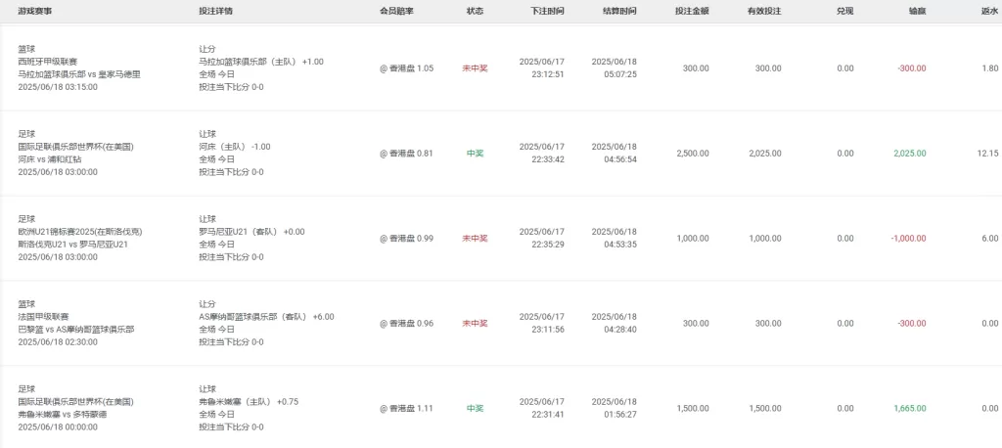Click the red -1,000.00 loss amount
Viewport: 1002px width, 448px height.
click(908, 239)
